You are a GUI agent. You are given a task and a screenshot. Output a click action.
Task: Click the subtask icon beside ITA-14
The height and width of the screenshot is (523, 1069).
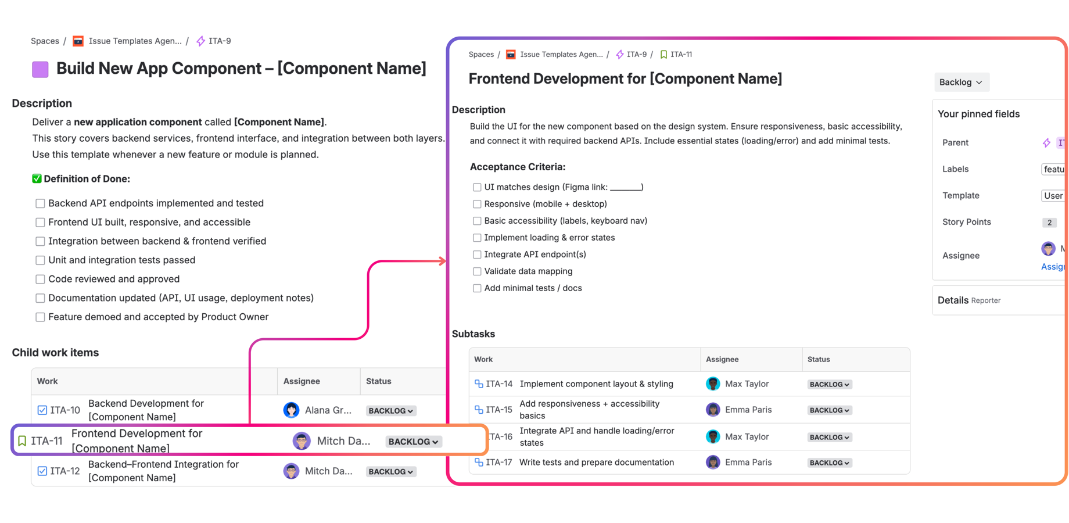(478, 384)
